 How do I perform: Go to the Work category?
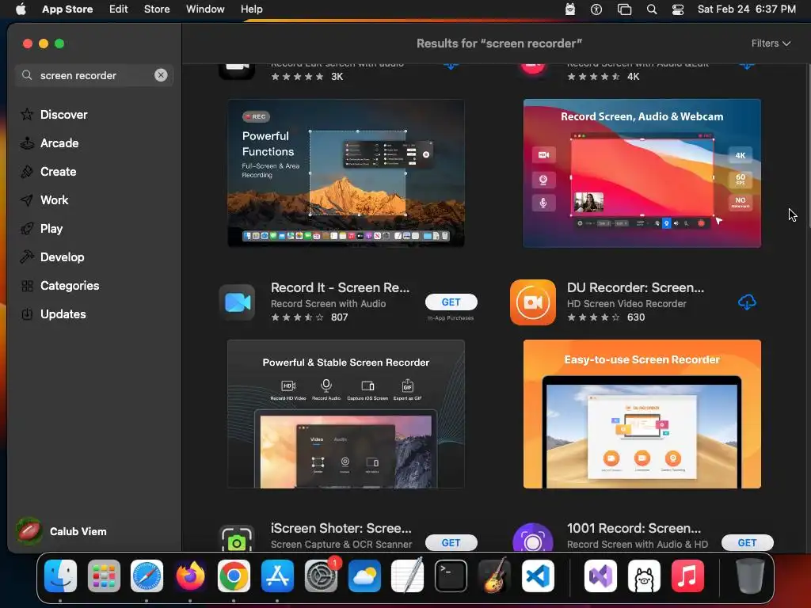[x=54, y=200]
